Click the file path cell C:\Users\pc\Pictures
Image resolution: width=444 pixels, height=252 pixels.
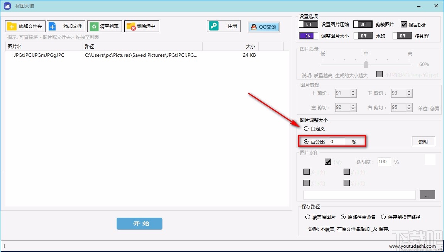pyautogui.click(x=141, y=55)
